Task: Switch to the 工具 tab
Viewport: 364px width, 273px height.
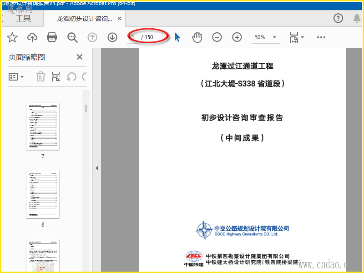Action: [x=23, y=18]
